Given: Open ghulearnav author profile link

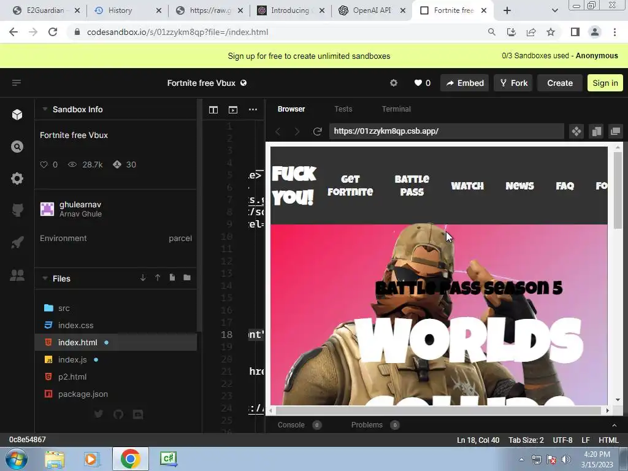Looking at the screenshot, I should 80,205.
